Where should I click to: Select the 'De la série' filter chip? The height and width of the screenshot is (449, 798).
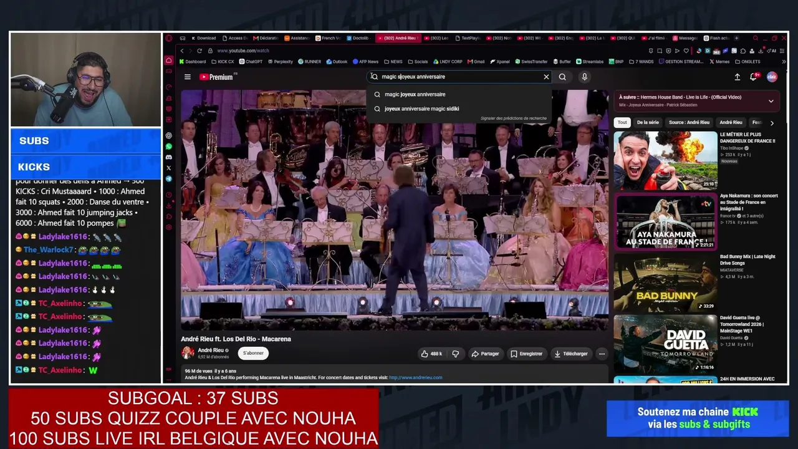pyautogui.click(x=648, y=123)
